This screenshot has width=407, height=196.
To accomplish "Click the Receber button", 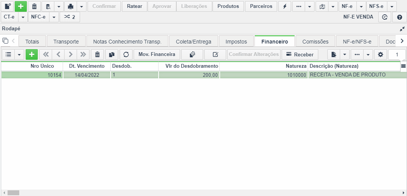I will 300,54.
